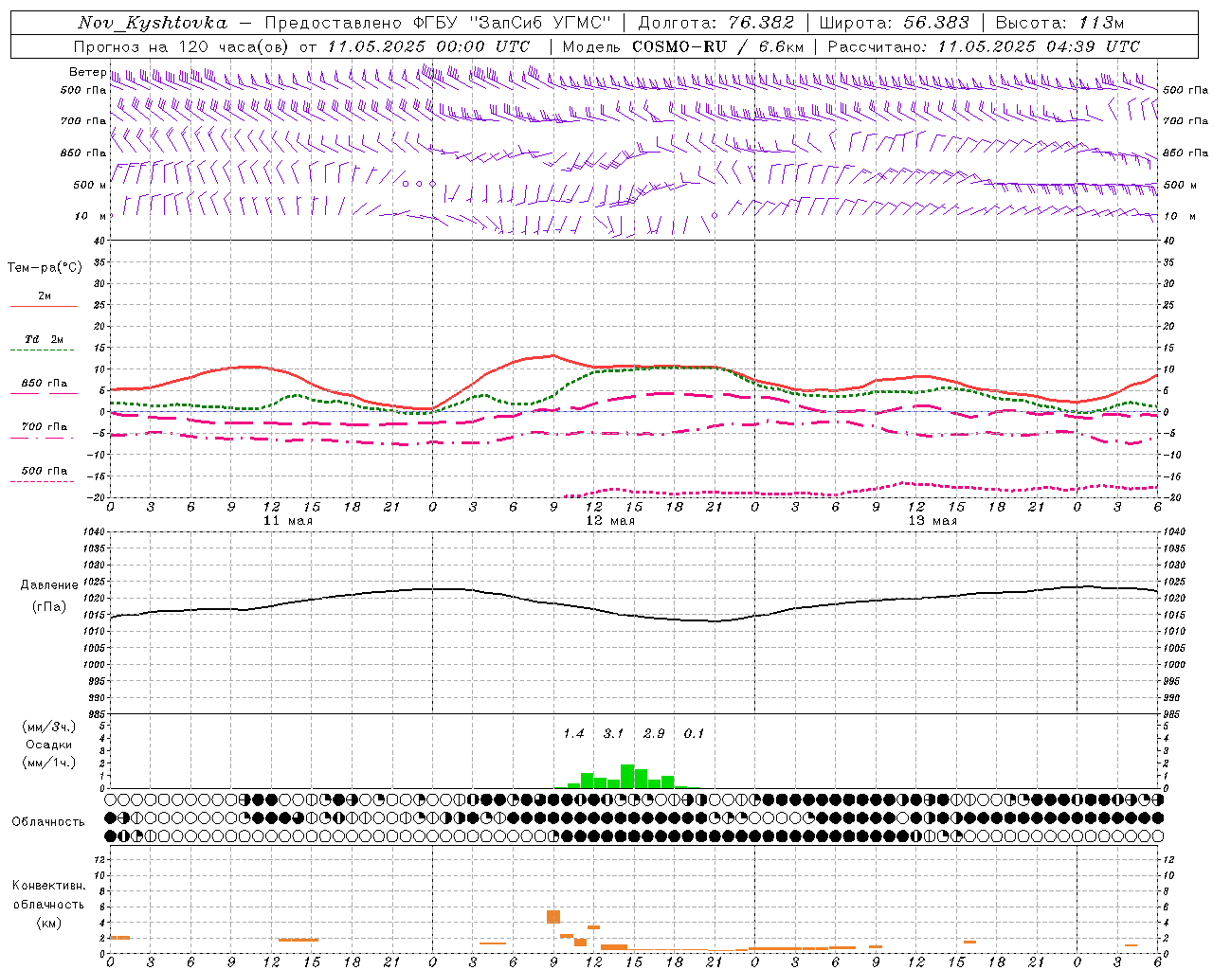Screen dimensions: 1213x970
Task: Click the '(мм/1ч.)' precipitation unit label
Action: 48,763
